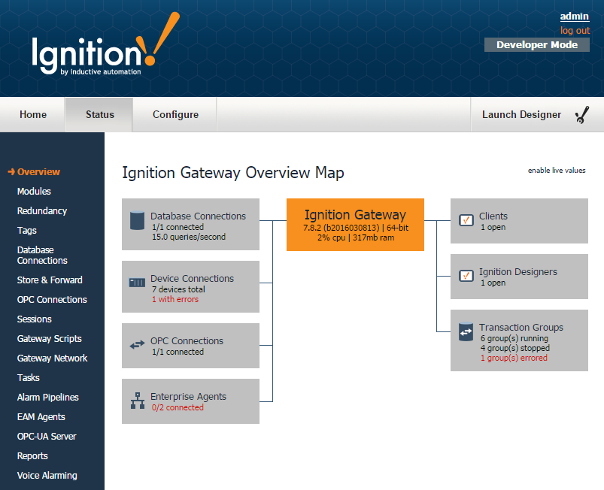Open Gateway Network in the sidebar
Image resolution: width=604 pixels, height=490 pixels.
pyautogui.click(x=52, y=358)
